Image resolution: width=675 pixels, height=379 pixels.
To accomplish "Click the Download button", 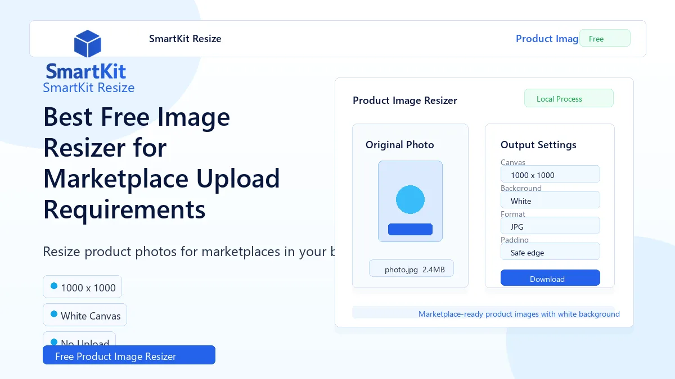I will click(x=550, y=278).
